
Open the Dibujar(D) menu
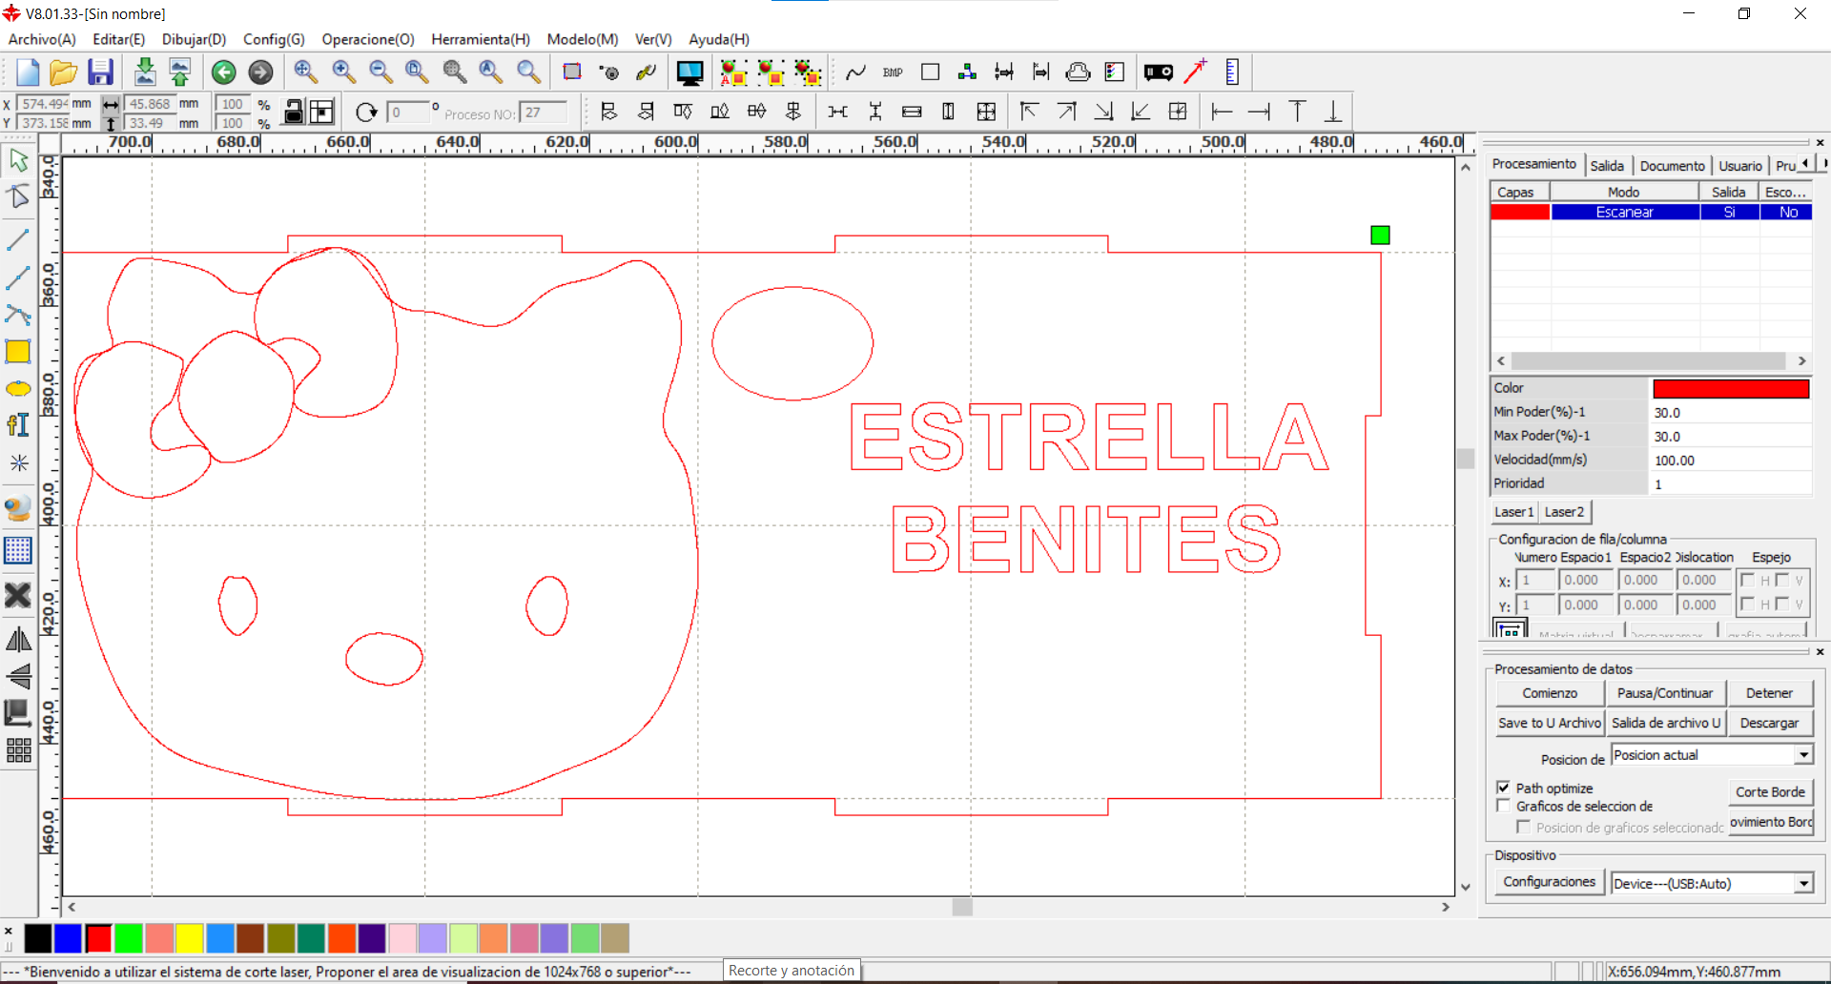click(194, 39)
